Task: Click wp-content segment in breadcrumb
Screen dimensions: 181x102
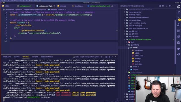Action: pos(10,10)
